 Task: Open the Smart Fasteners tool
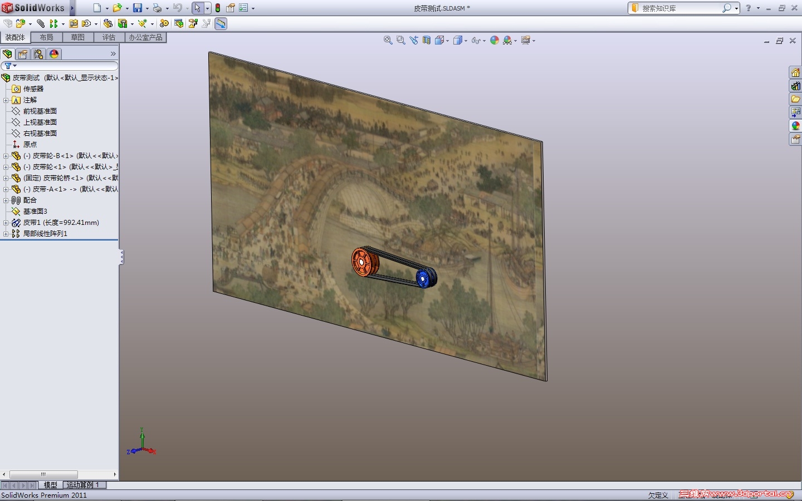click(x=74, y=23)
